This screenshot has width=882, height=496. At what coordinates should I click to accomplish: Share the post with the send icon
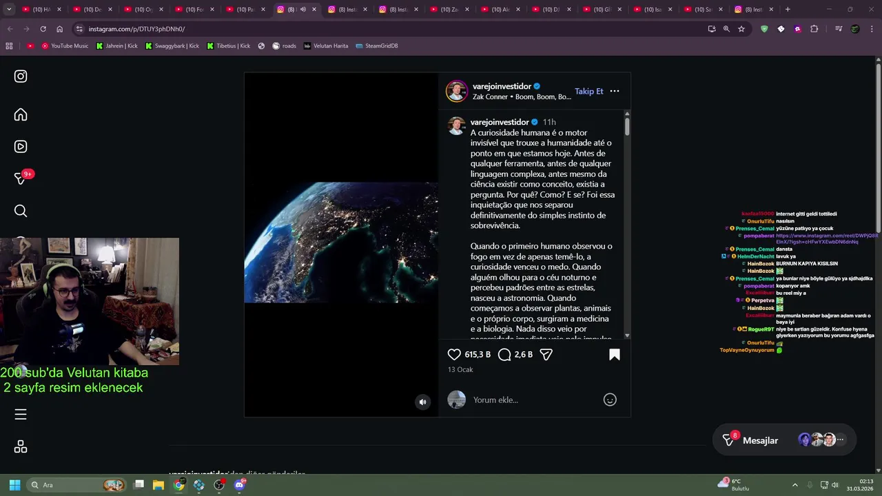pyautogui.click(x=546, y=354)
